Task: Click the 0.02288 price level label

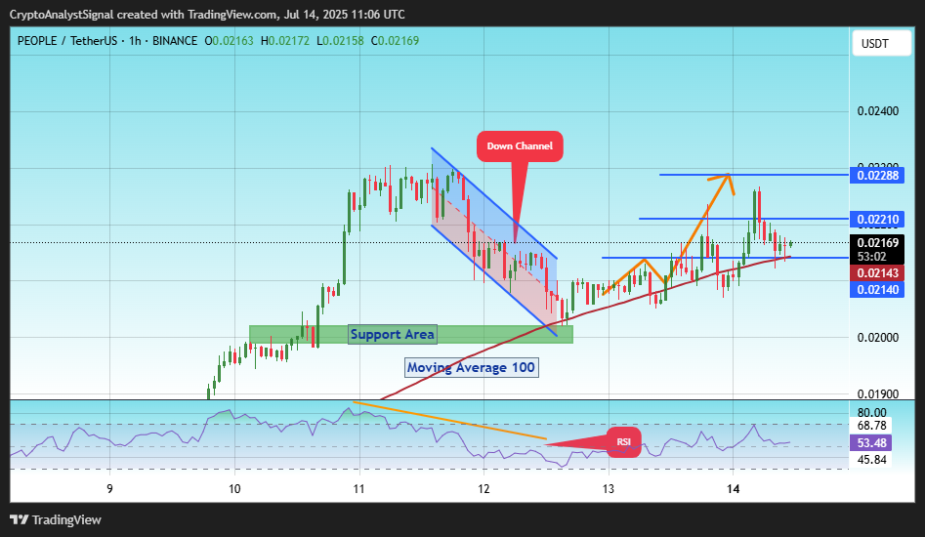Action: point(877,175)
